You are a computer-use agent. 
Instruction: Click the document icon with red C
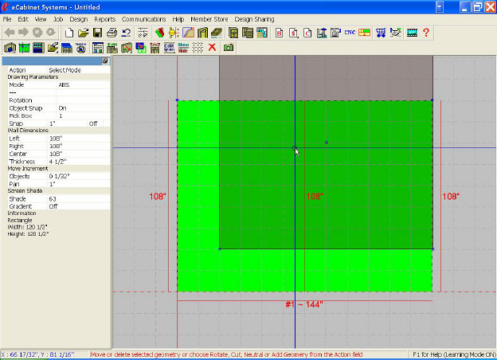307,33
